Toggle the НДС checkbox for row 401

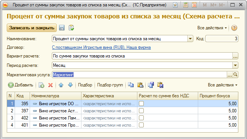141,125
